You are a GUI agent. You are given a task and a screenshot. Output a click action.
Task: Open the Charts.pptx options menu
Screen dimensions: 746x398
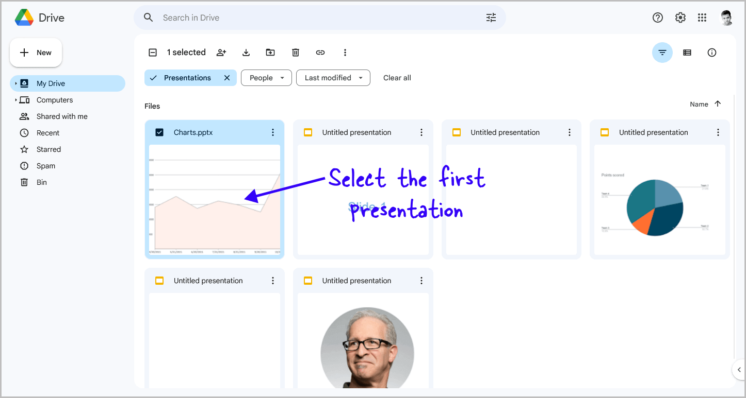pyautogui.click(x=273, y=132)
